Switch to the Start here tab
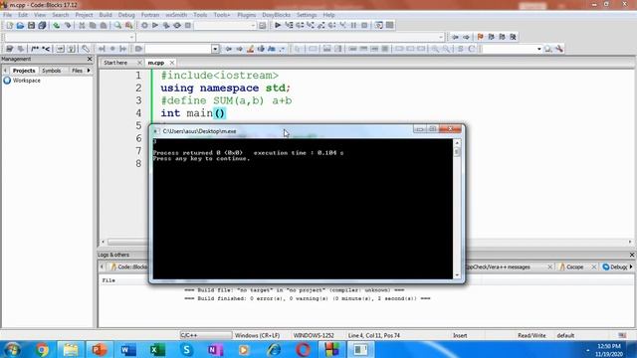This screenshot has width=637, height=358. pyautogui.click(x=115, y=63)
